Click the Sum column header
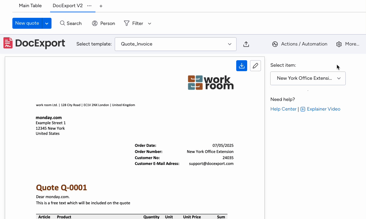366x219 pixels. coord(221,217)
